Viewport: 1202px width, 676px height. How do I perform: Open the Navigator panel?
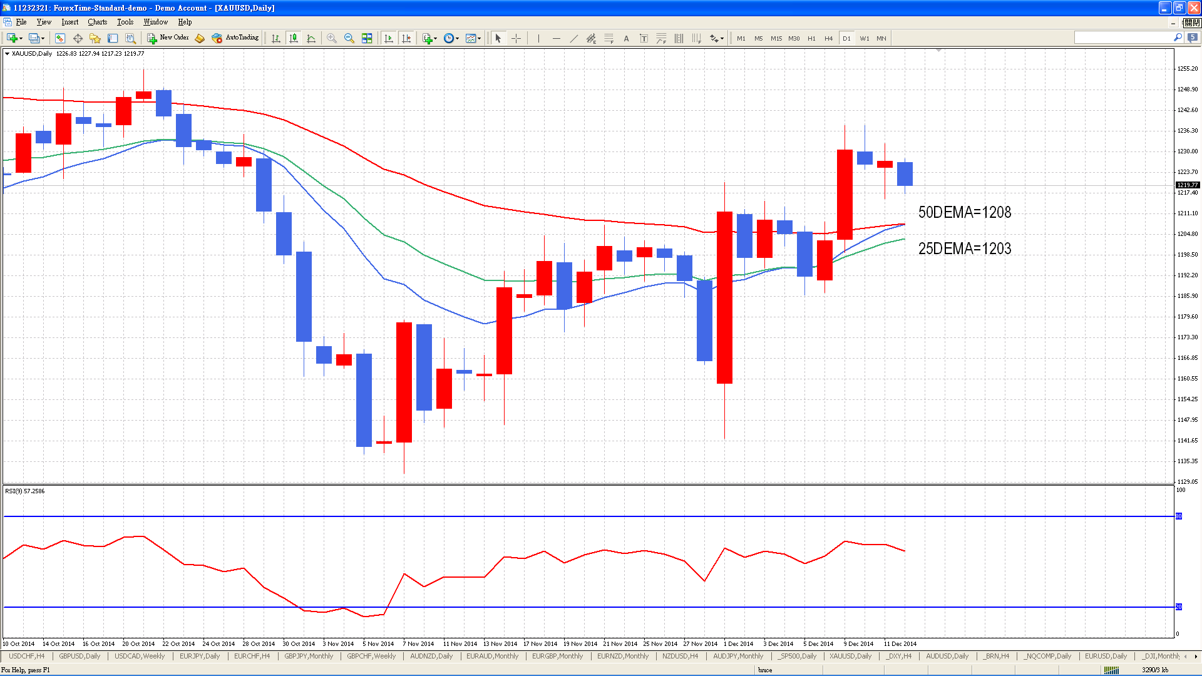[x=95, y=38]
